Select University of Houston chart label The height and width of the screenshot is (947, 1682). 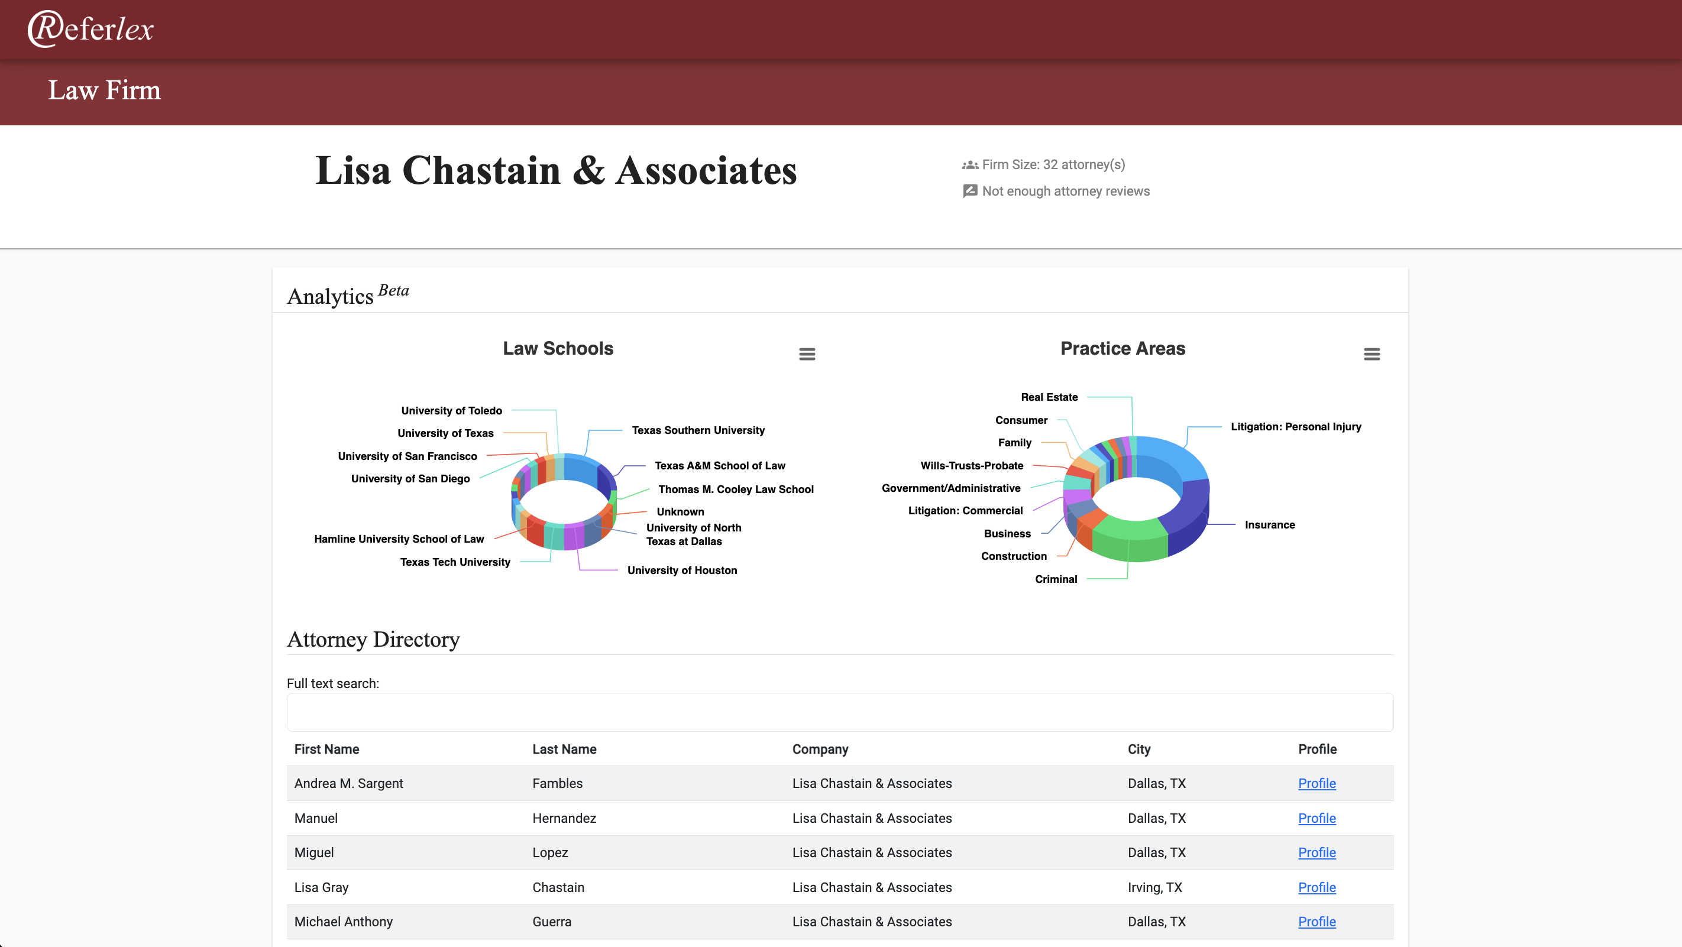[682, 570]
